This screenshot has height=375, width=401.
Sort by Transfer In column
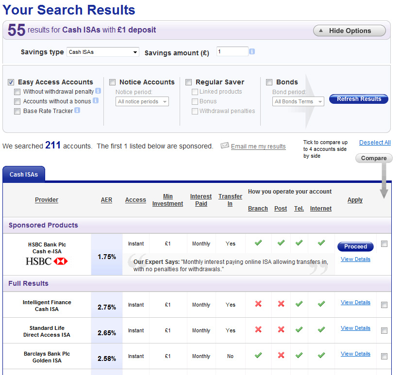click(230, 200)
